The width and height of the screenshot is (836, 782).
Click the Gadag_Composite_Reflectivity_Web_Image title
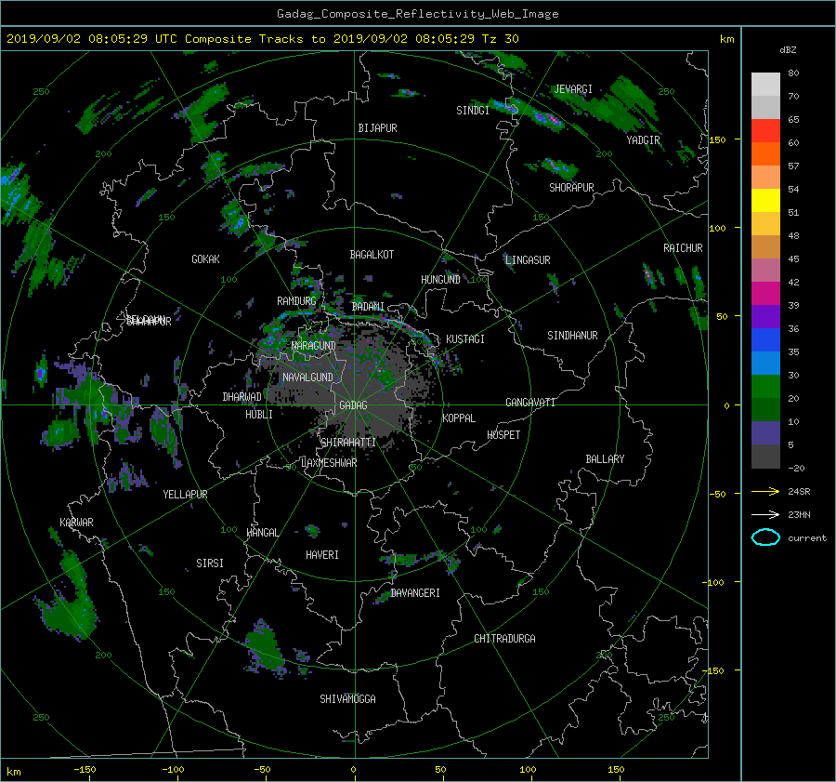pyautogui.click(x=417, y=14)
